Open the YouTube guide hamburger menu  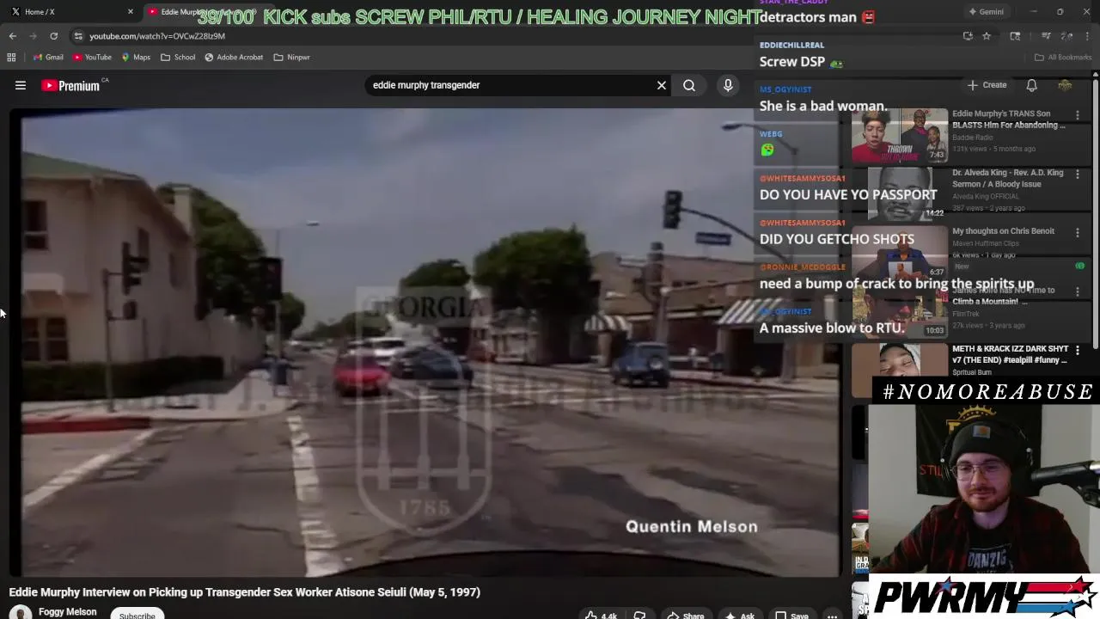point(21,85)
